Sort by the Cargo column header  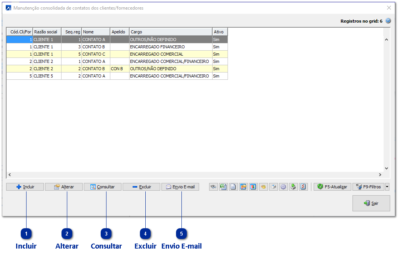pos(171,32)
